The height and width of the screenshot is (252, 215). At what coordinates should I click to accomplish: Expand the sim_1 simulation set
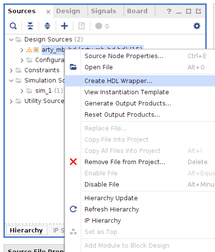click(x=22, y=91)
